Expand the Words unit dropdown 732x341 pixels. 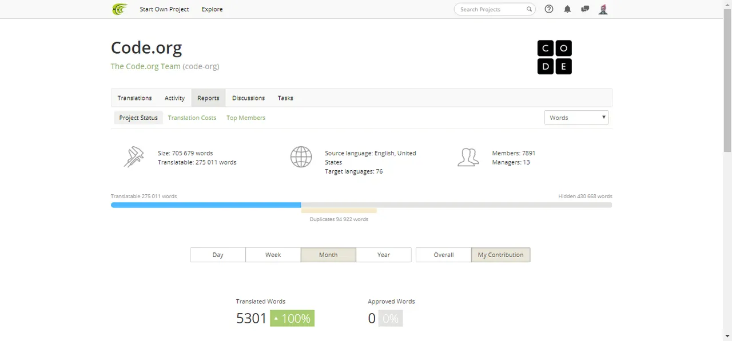point(576,118)
